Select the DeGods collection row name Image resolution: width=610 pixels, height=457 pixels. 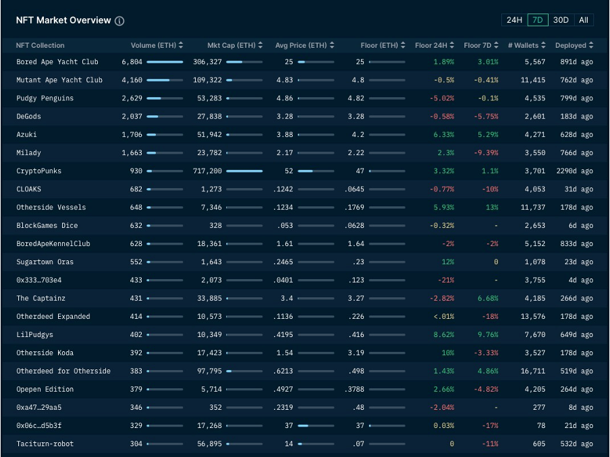click(28, 117)
